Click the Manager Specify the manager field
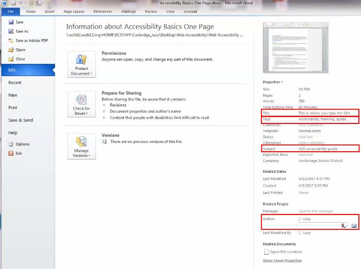 (316, 211)
